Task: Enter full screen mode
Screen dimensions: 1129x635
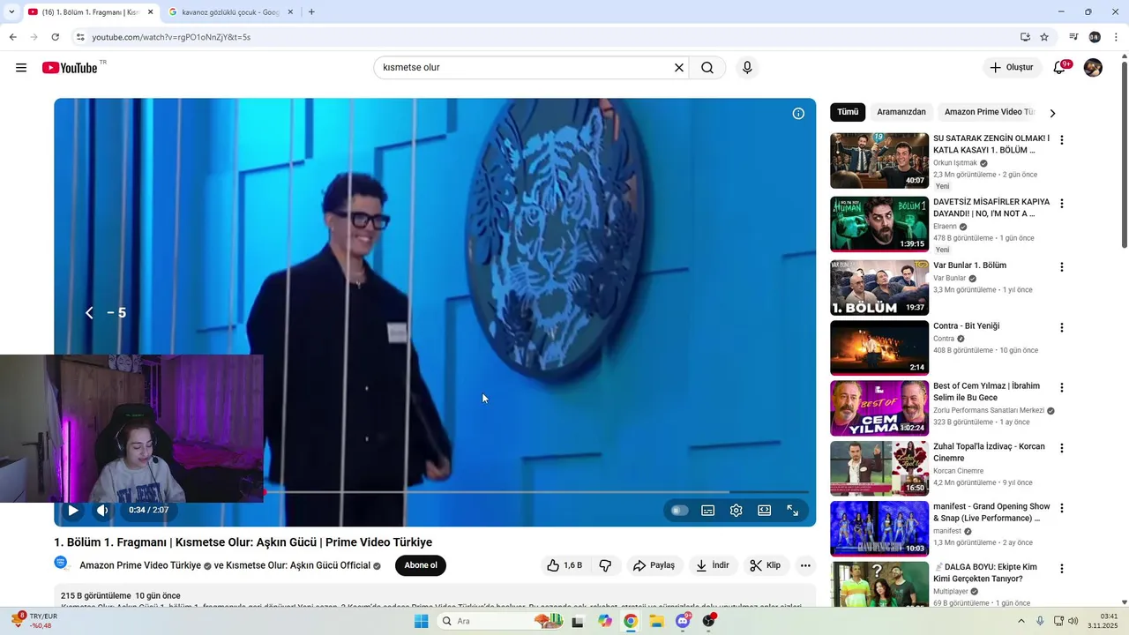Action: tap(792, 510)
